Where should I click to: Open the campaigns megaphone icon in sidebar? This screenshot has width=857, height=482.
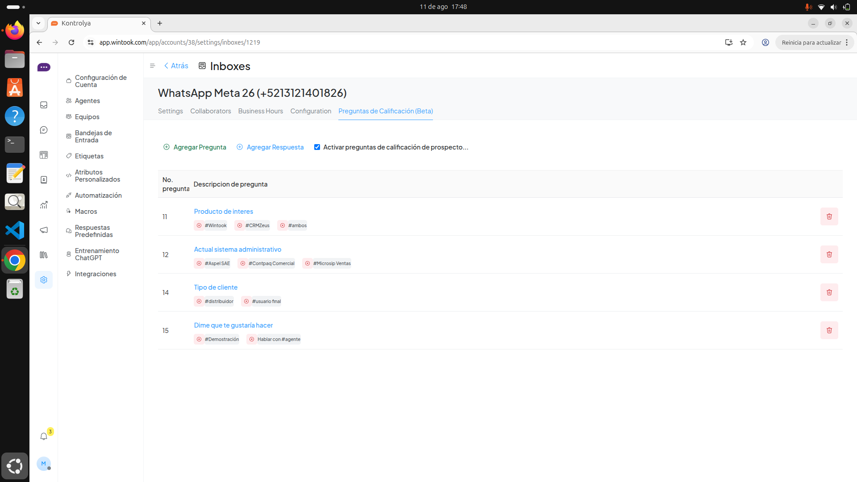[x=44, y=230]
